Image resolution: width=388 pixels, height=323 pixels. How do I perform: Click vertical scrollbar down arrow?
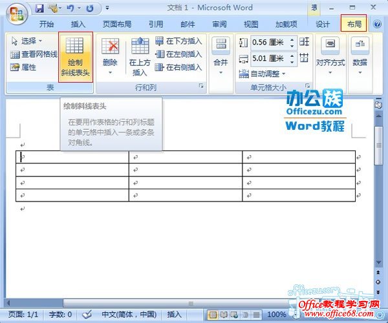point(378,262)
